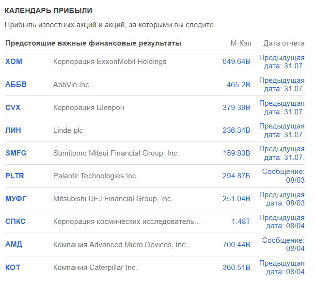Open report date for XOM row
Image resolution: width=315 pixels, height=284 pixels.
tap(282, 62)
